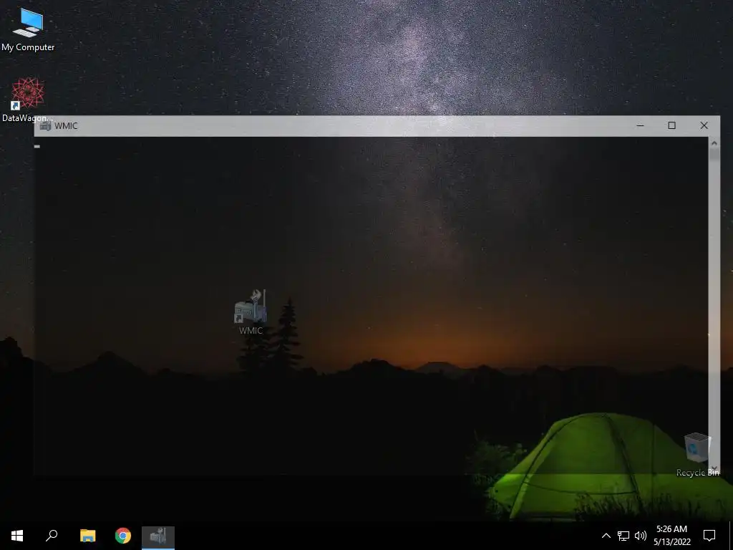Image resolution: width=733 pixels, height=550 pixels.
Task: Open the My Computer desktop icon
Action: click(x=28, y=29)
